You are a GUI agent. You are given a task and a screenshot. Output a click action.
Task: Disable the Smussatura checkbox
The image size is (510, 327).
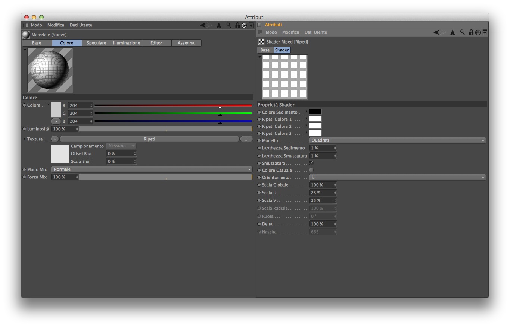[x=311, y=163]
